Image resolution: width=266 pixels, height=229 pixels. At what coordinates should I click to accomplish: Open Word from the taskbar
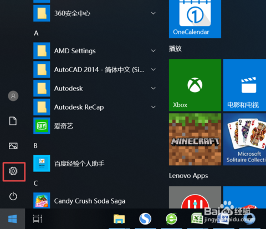tap(223, 219)
